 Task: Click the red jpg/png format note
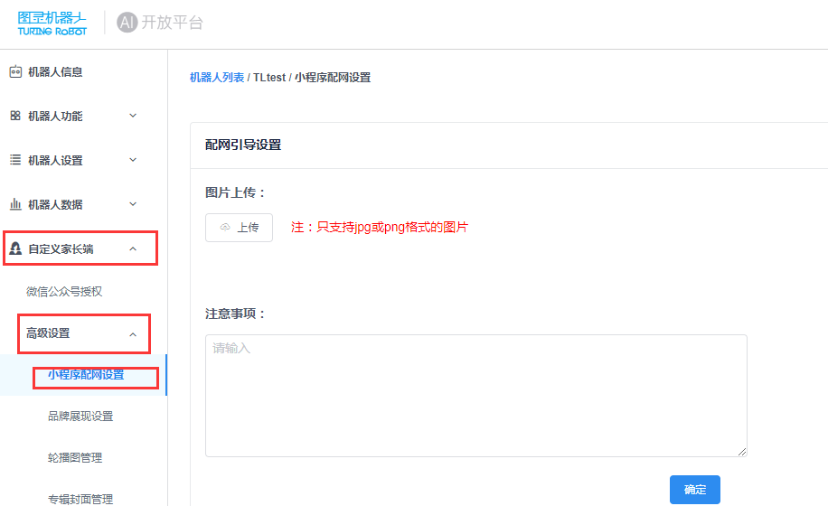[x=380, y=228]
